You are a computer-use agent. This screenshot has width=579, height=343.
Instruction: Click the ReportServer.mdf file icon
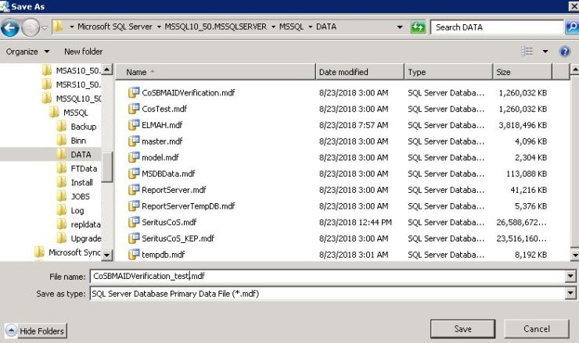click(x=134, y=190)
